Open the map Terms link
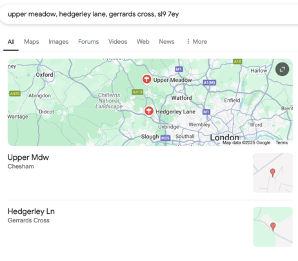298x261 pixels. [281, 142]
